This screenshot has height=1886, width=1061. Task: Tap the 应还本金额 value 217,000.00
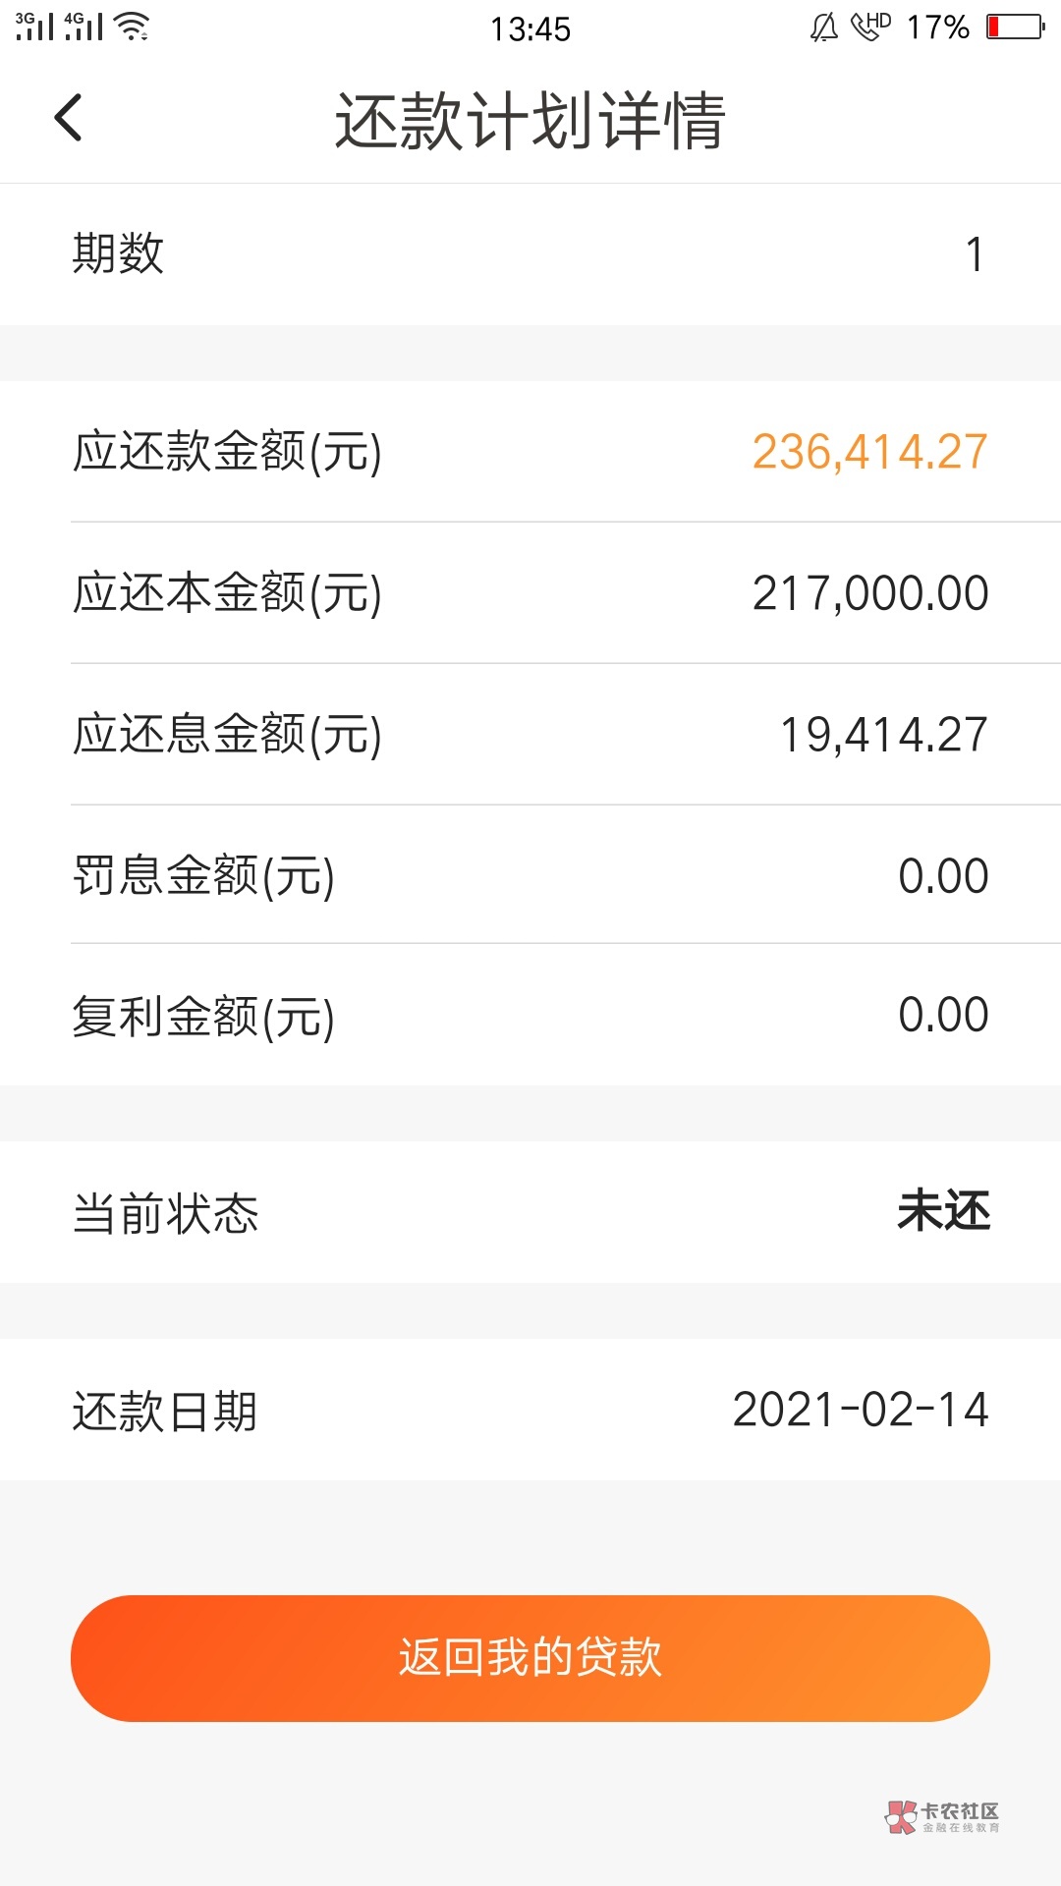coord(869,593)
